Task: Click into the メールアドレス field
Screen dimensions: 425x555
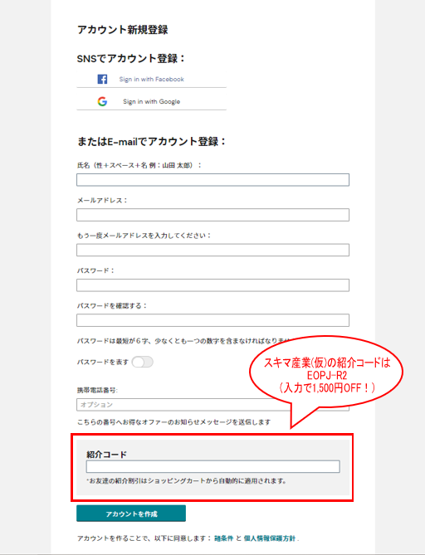Action: [x=212, y=215]
